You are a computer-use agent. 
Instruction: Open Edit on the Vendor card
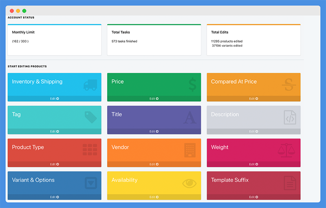click(x=154, y=164)
